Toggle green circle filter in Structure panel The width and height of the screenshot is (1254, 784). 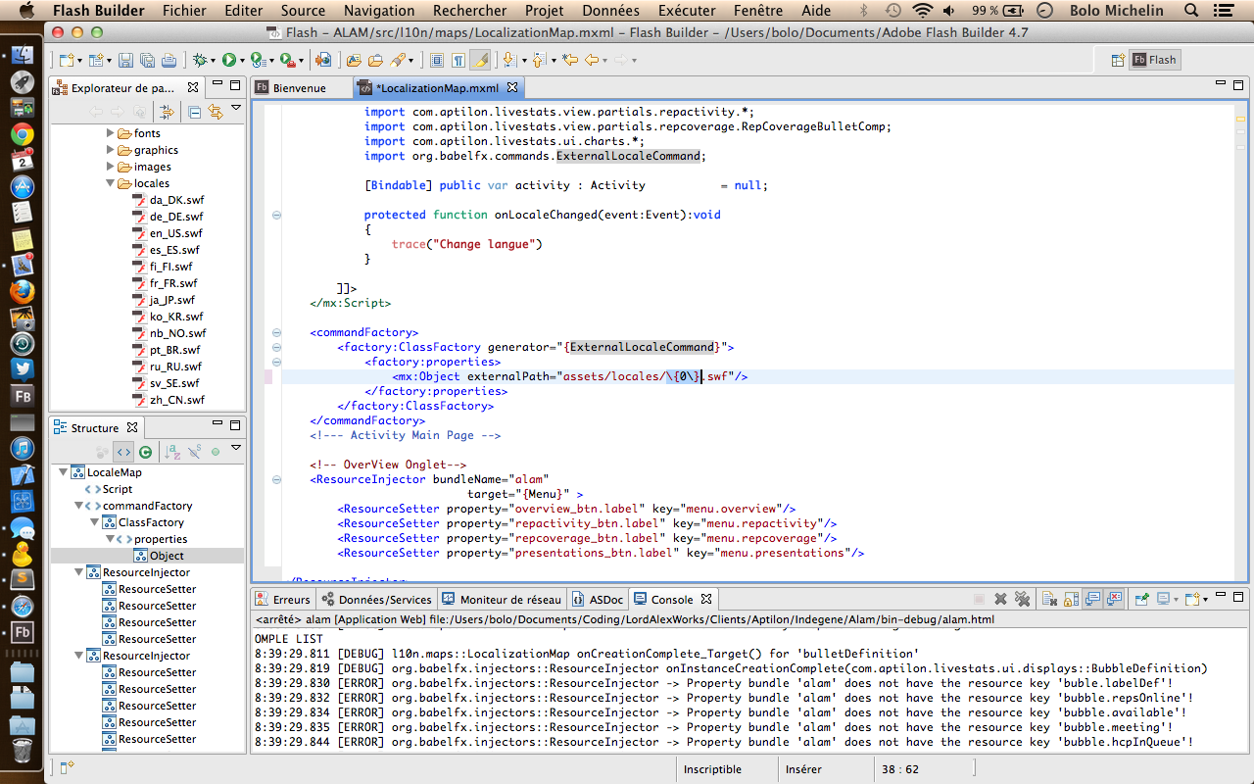[216, 452]
